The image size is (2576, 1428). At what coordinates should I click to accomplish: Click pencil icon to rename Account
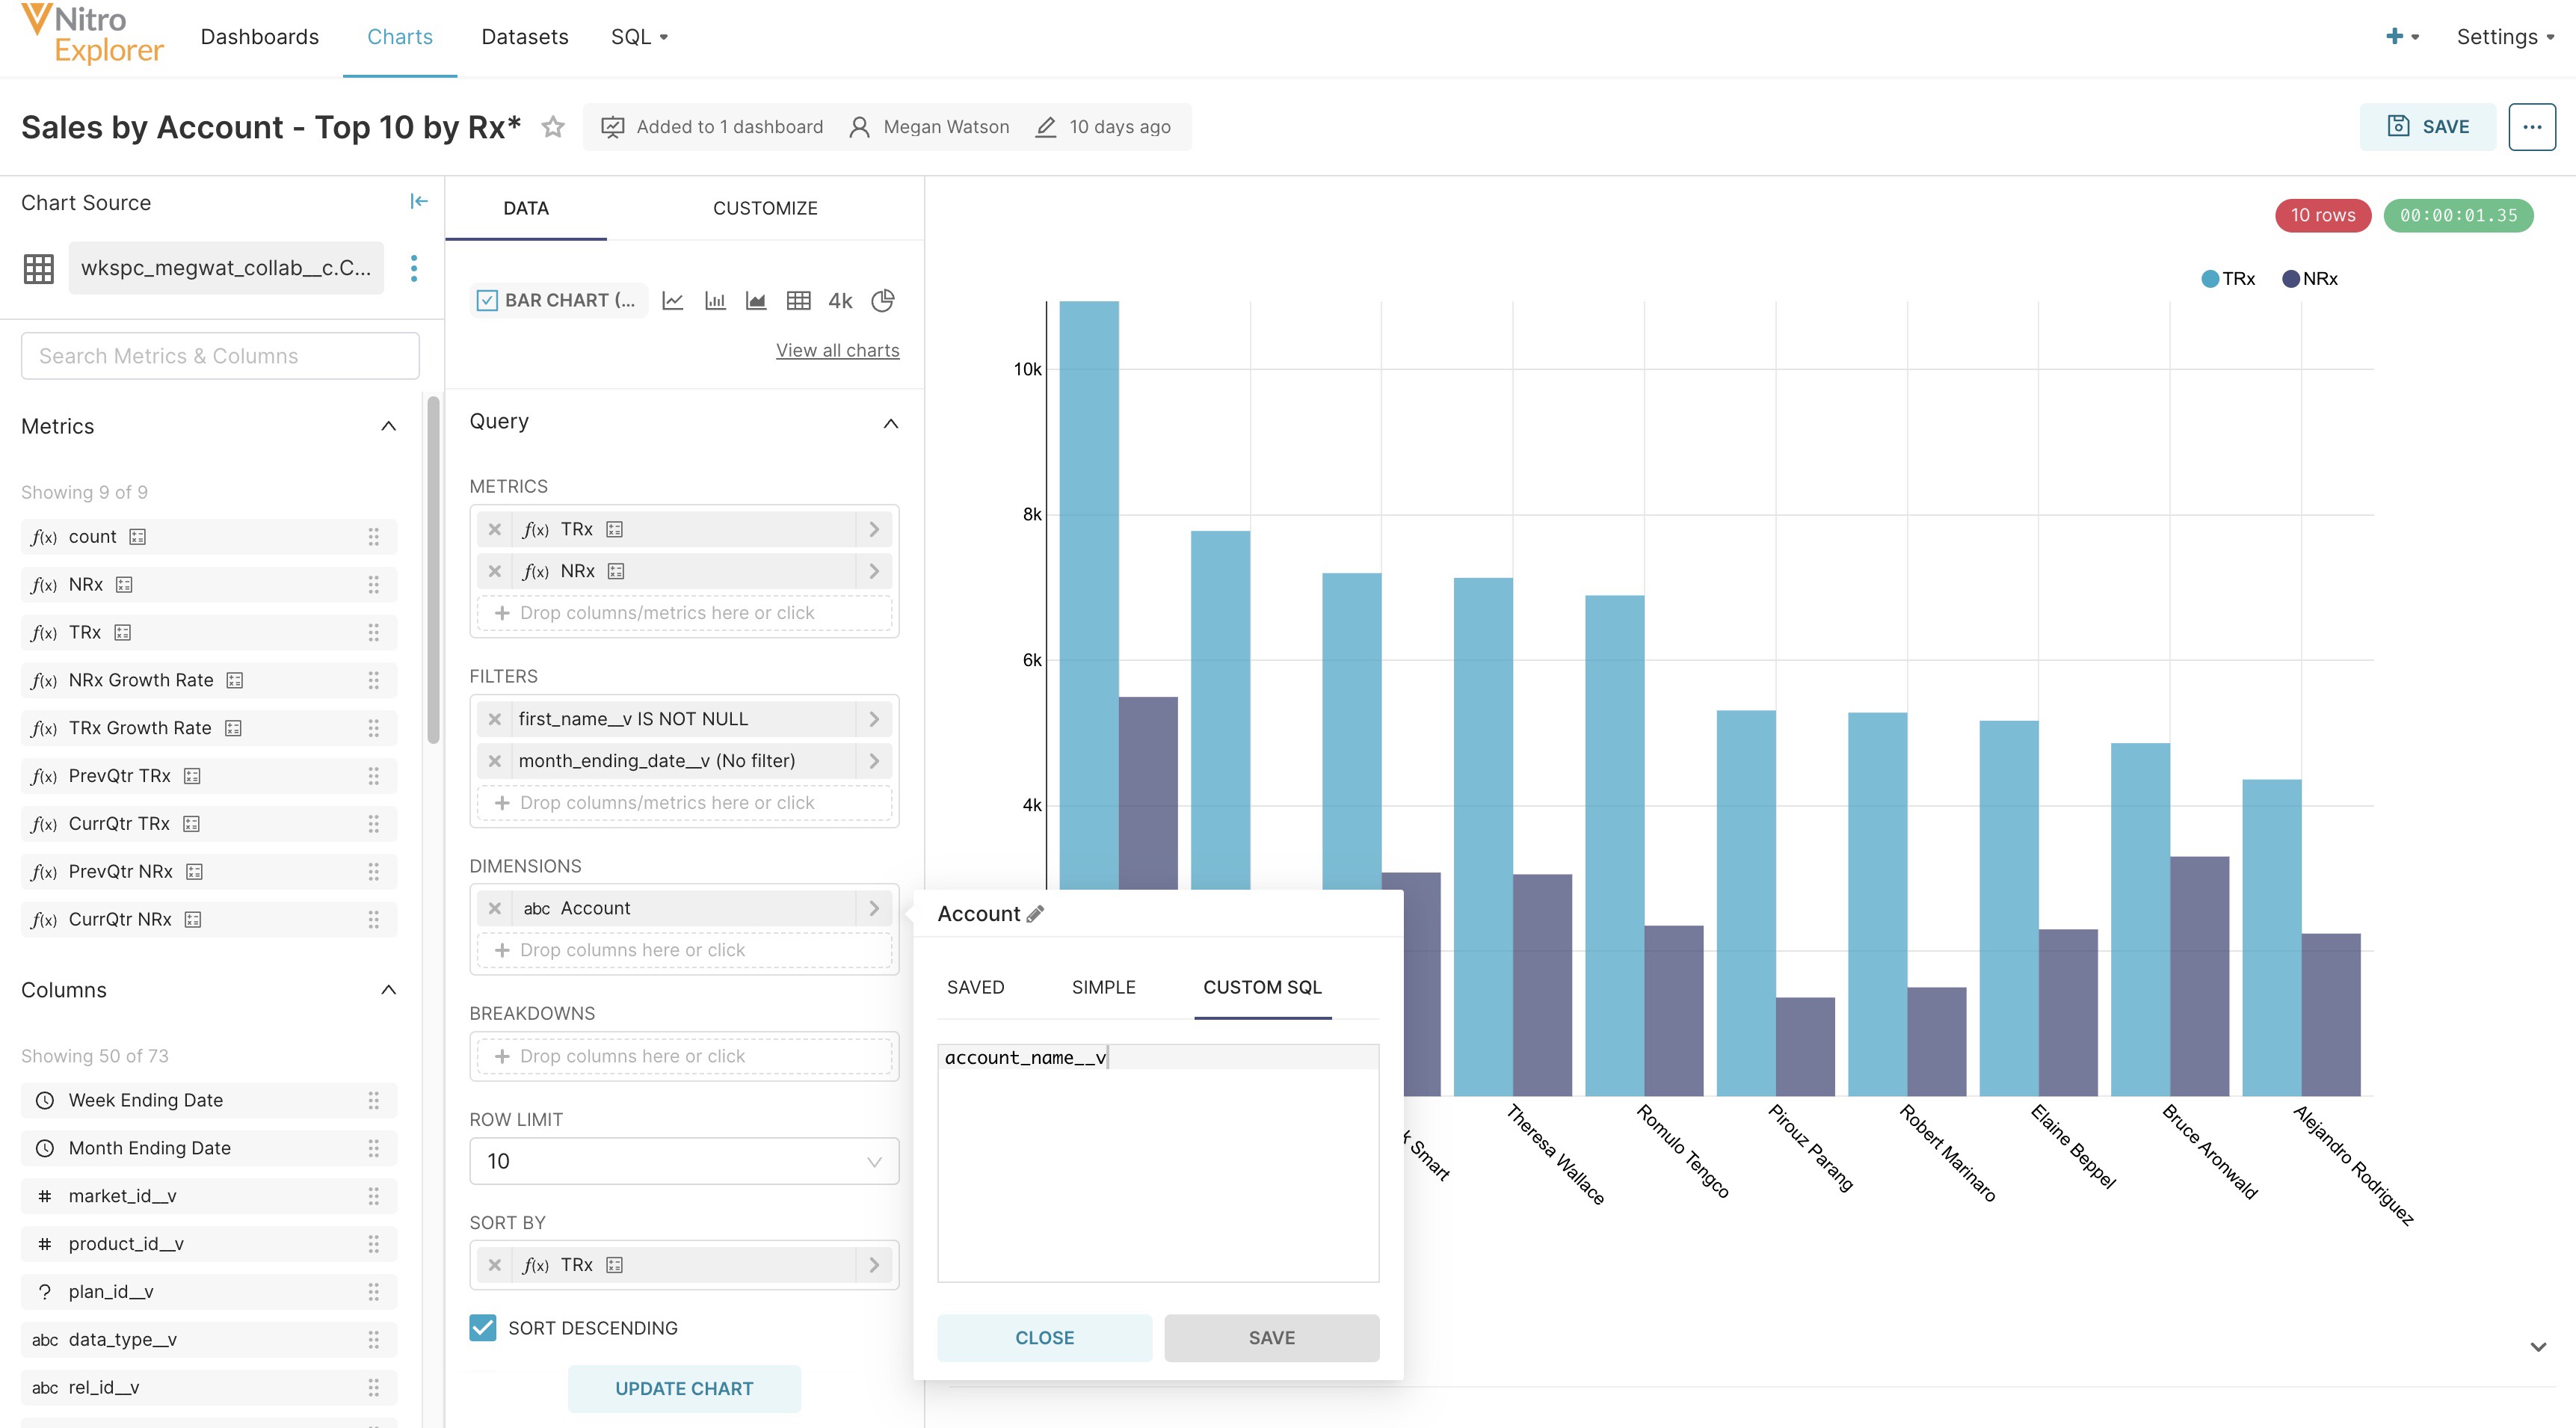1036,913
